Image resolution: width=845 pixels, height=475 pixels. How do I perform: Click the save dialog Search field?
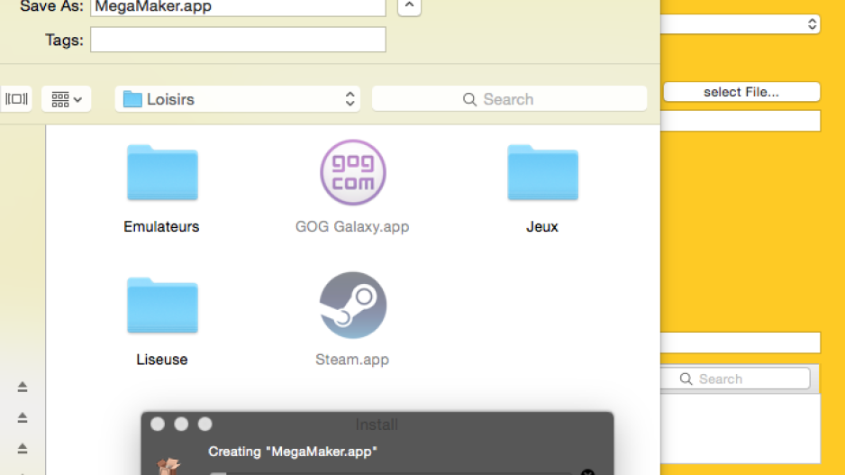click(509, 98)
